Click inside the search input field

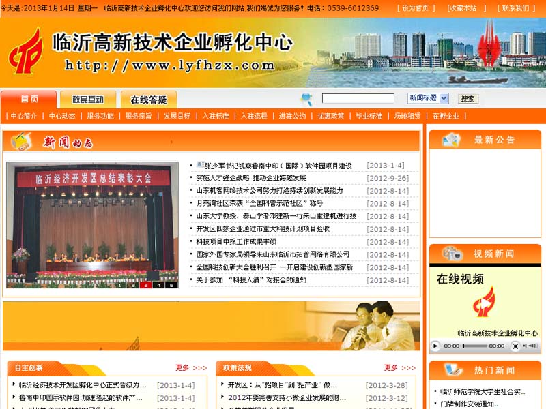(358, 97)
